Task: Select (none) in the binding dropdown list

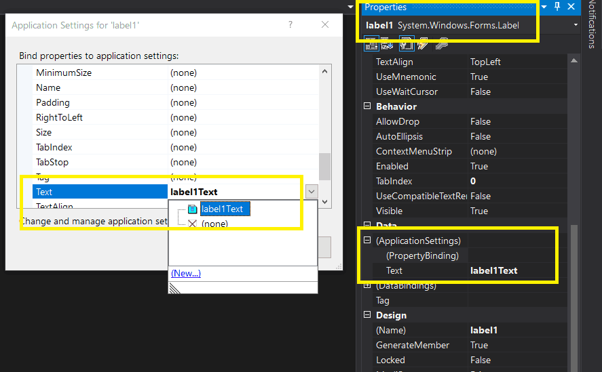Action: (x=214, y=224)
